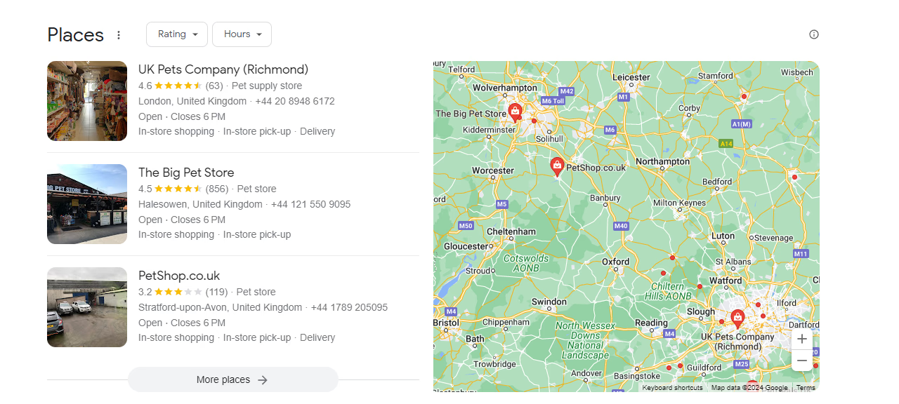The height and width of the screenshot is (404, 899).
Task: Click the info icon in the top-right corner
Action: coord(813,34)
